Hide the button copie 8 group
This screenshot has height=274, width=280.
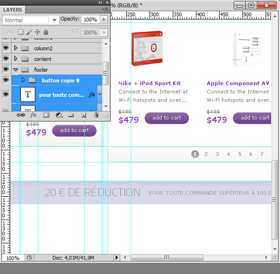[6, 80]
